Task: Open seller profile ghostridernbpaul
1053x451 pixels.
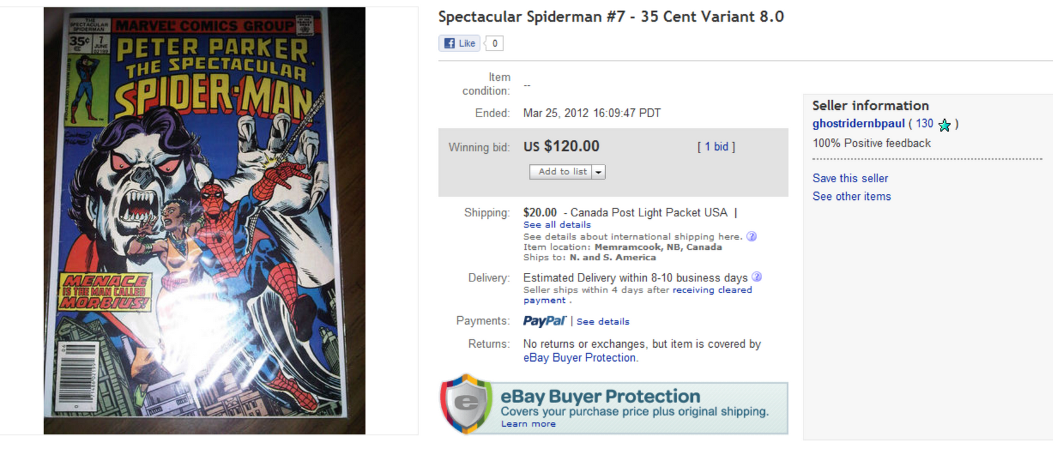Action: coord(858,124)
